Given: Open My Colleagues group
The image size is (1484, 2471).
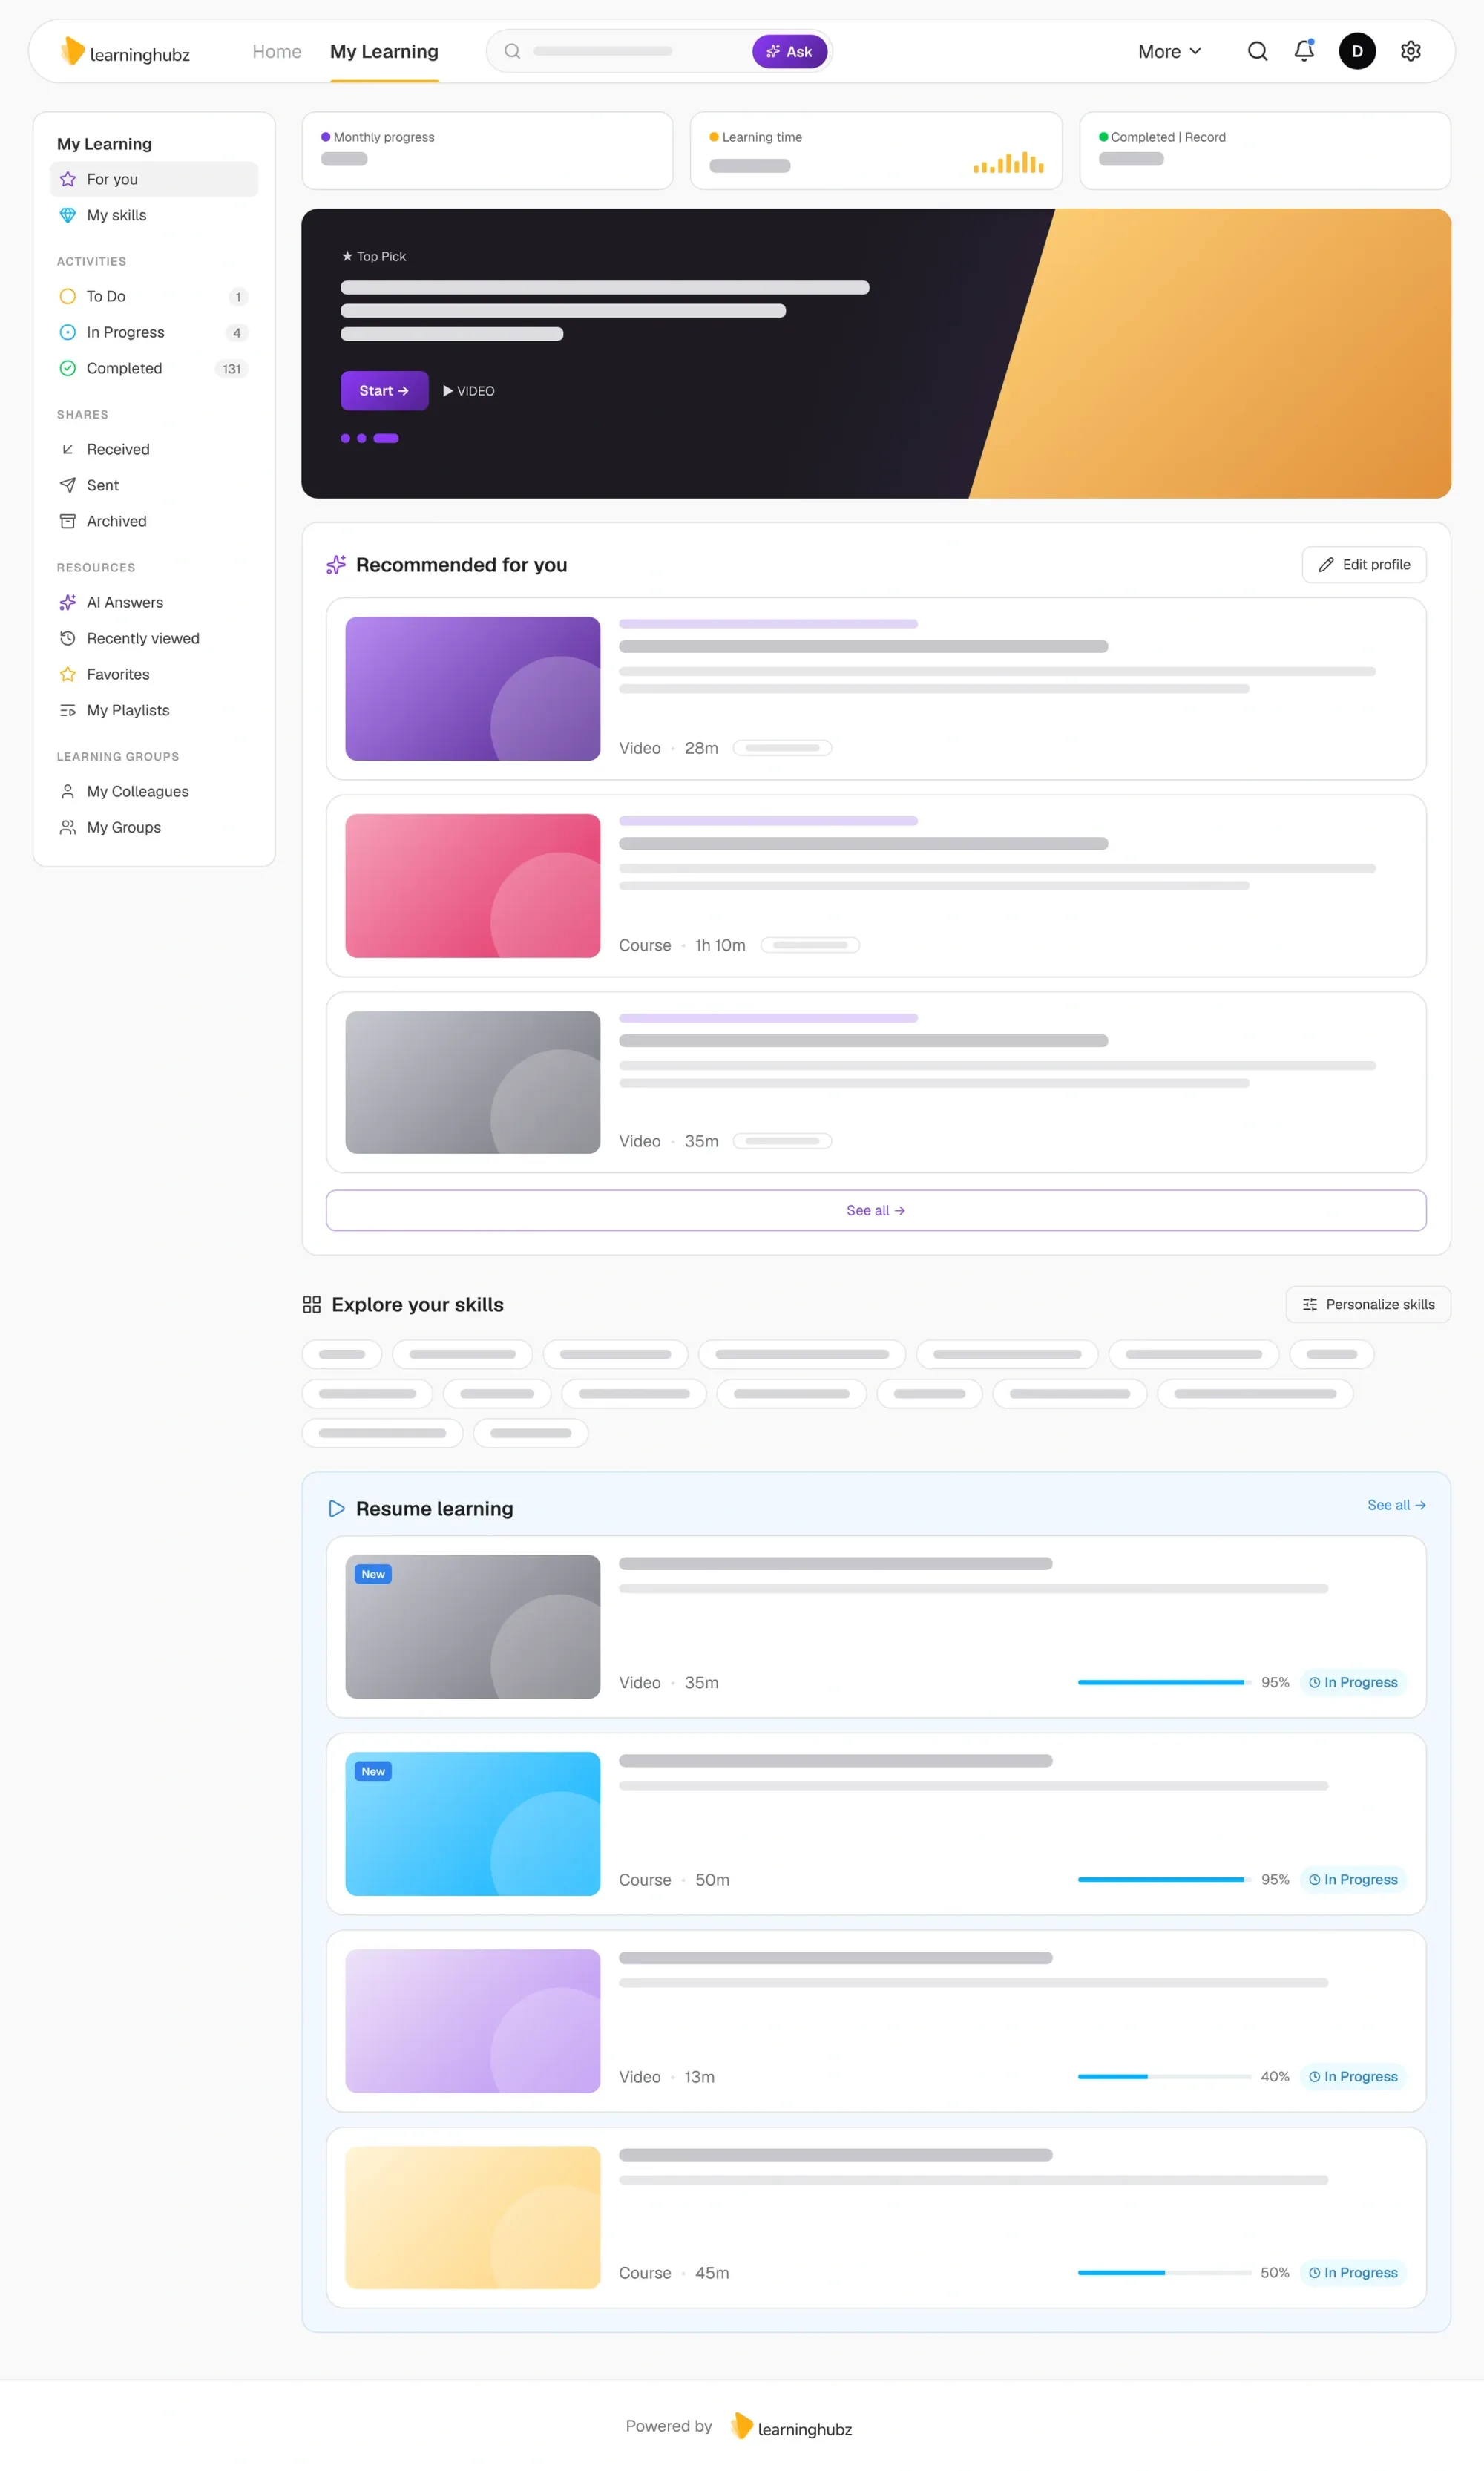Looking at the screenshot, I should pyautogui.click(x=154, y=791).
